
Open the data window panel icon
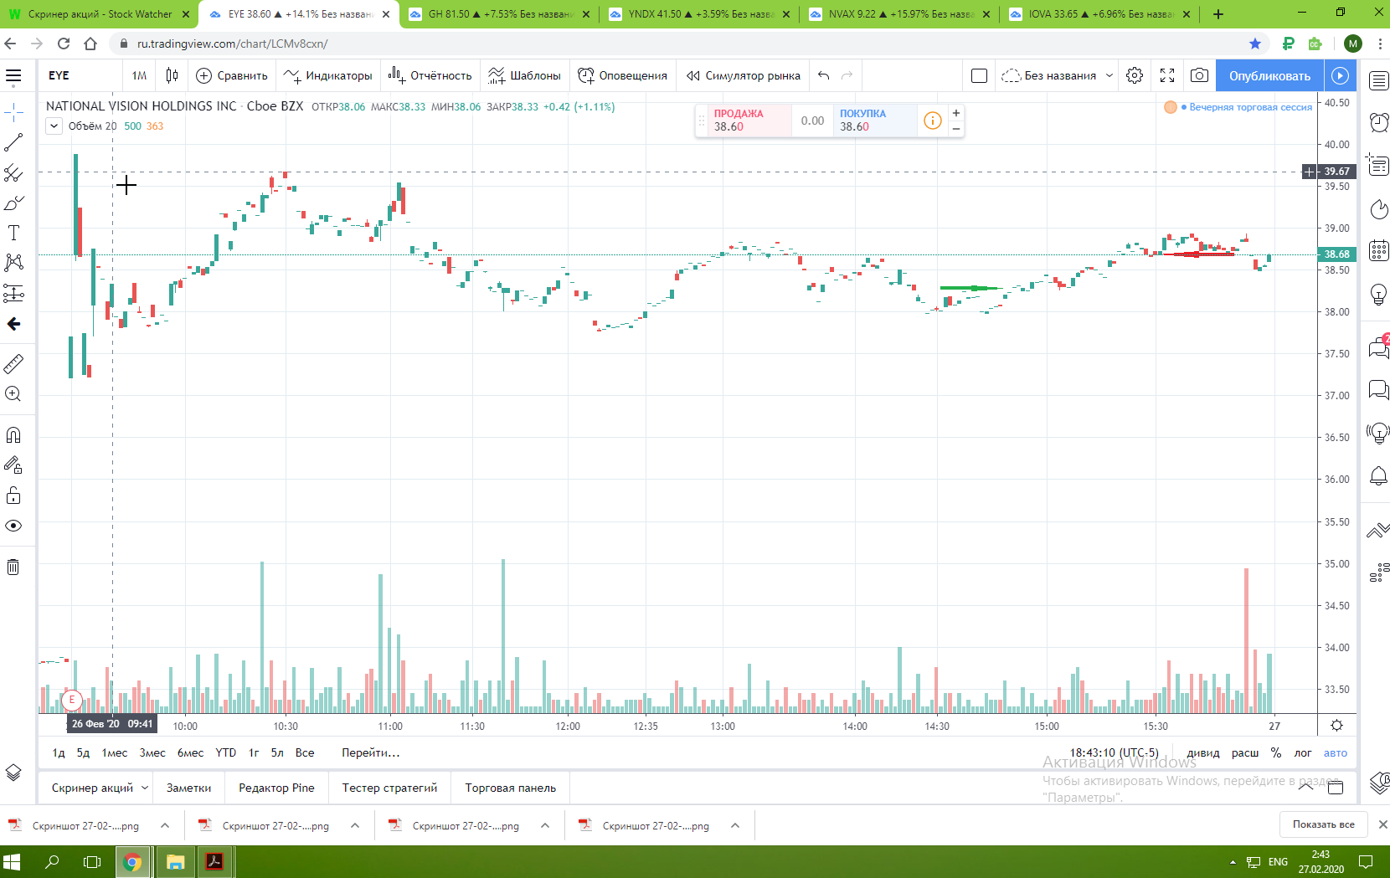[x=1378, y=166]
